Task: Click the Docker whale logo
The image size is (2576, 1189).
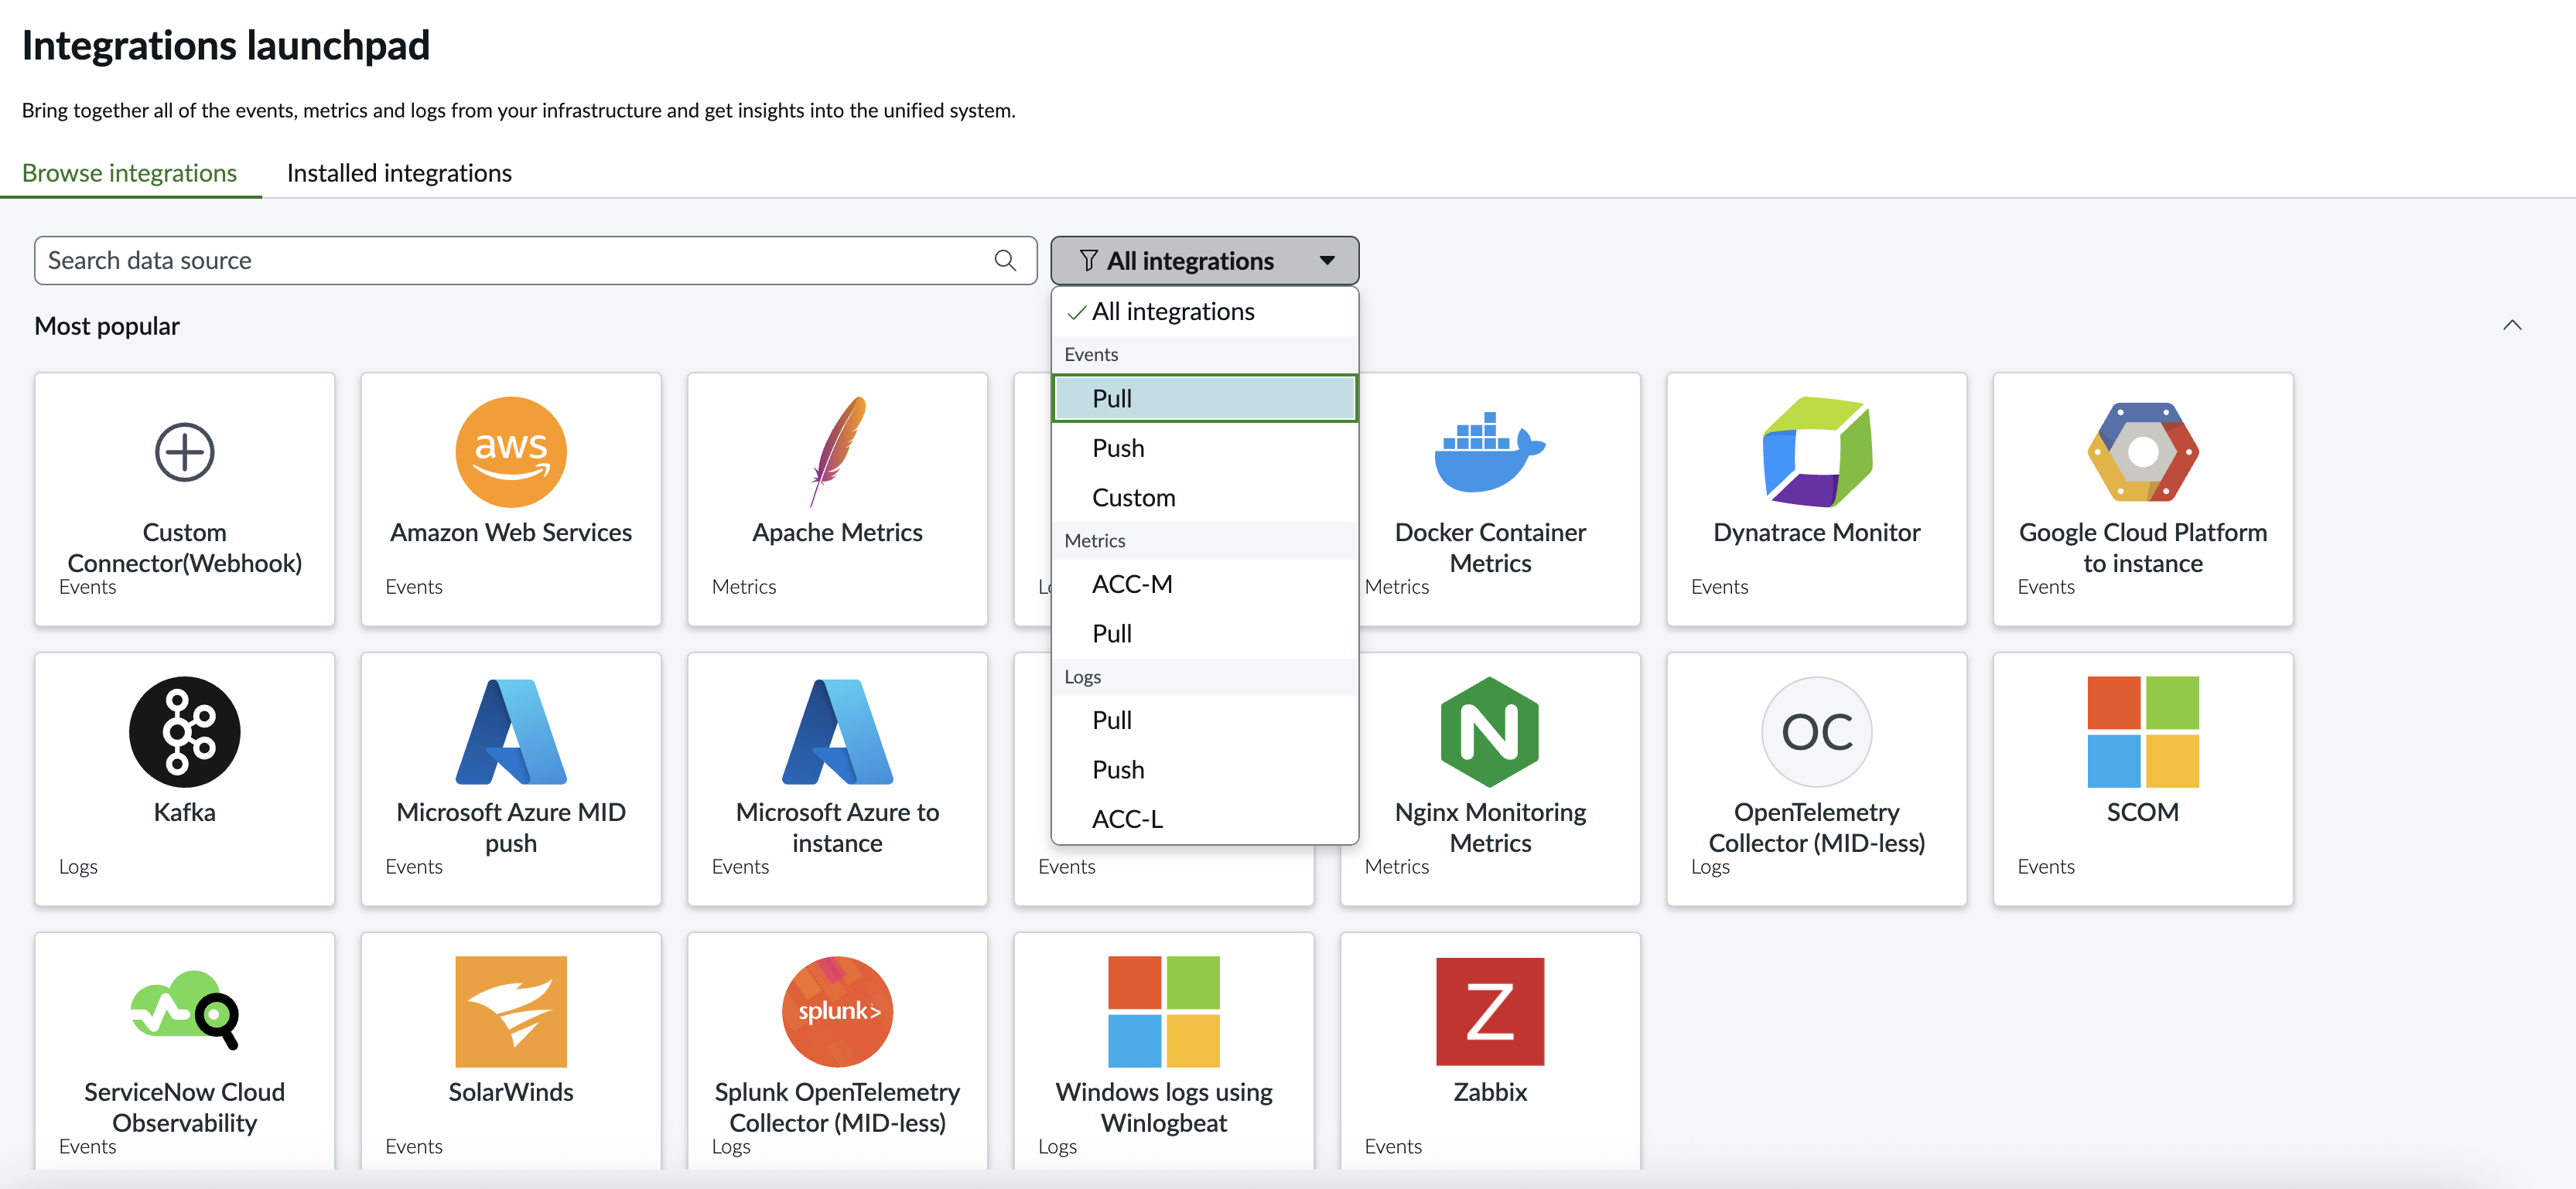Action: pos(1490,451)
